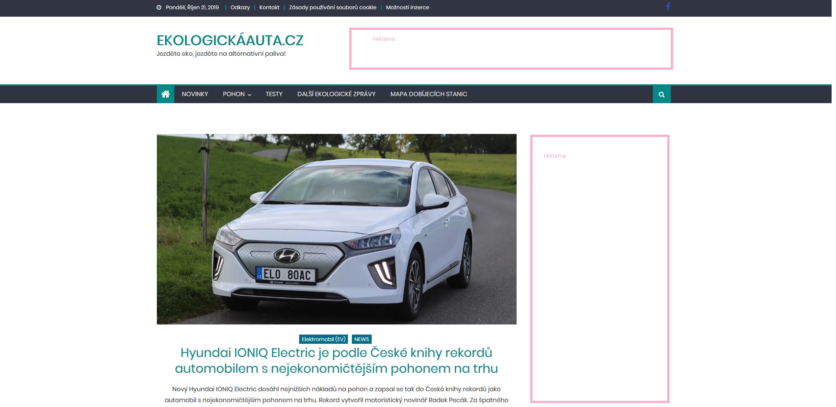Select the NEWS category tag
Screen dimensions: 836x407
[362, 339]
